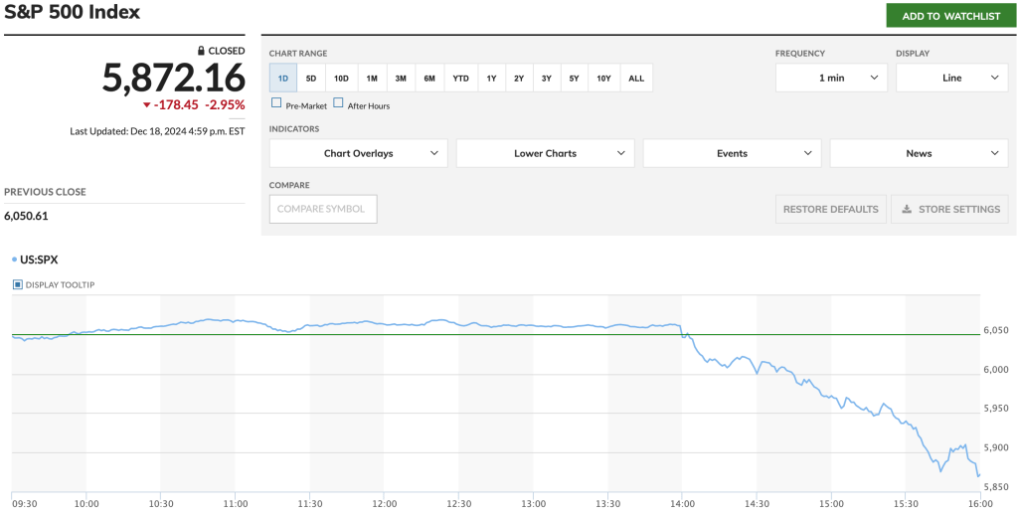Expand the Chart Overlays dropdown
1017x515 pixels.
click(358, 153)
